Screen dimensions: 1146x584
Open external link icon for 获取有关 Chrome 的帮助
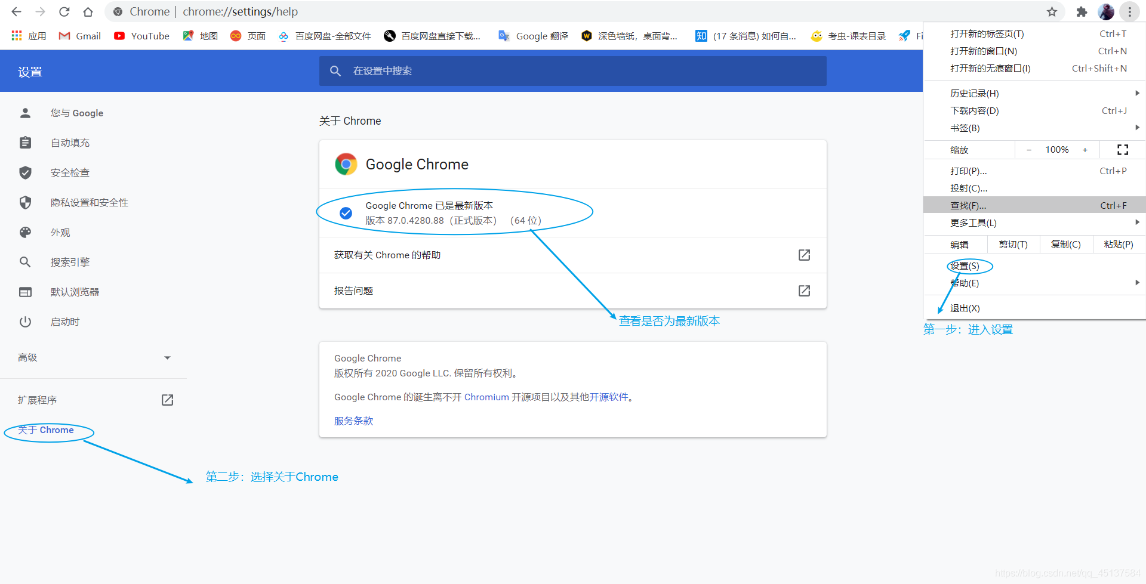point(804,255)
